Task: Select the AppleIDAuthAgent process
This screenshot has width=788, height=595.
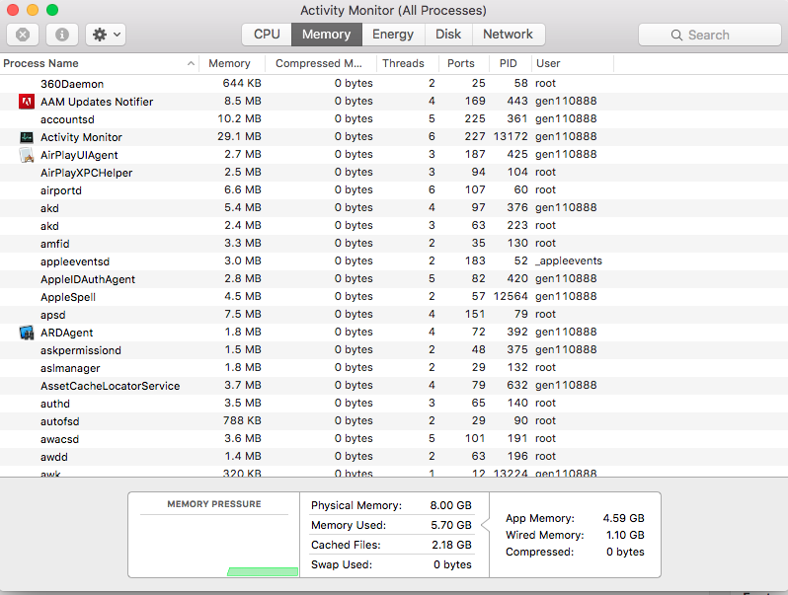Action: tap(394, 279)
